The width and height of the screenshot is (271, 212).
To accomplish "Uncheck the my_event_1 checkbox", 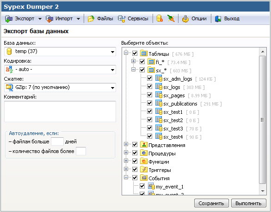I will [x=142, y=186].
